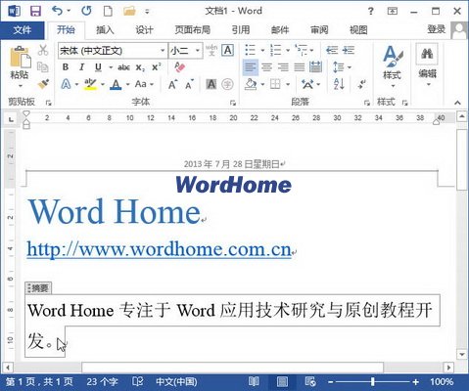Toggle Strikethrough abc formatting
The image size is (469, 391).
[123, 67]
